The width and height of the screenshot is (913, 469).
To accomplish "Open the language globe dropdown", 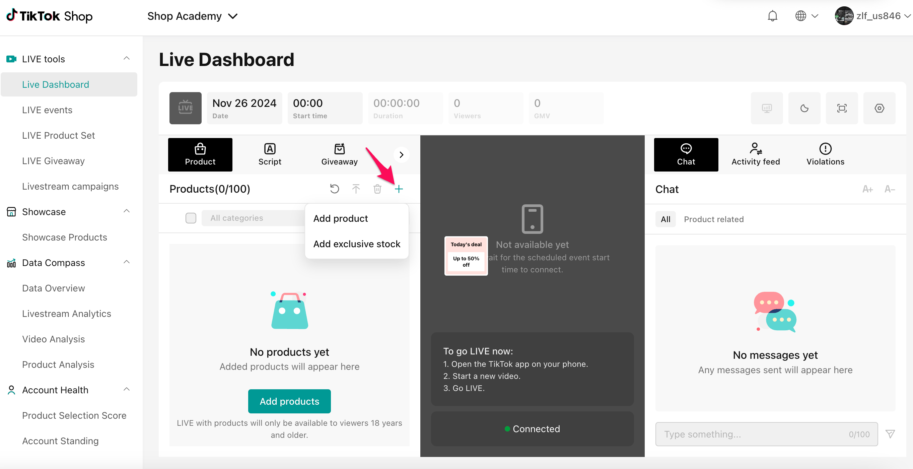I will point(806,16).
